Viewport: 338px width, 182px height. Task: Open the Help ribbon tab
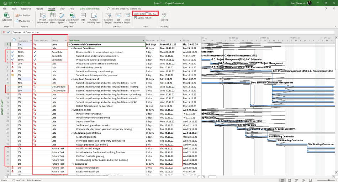pos(72,8)
